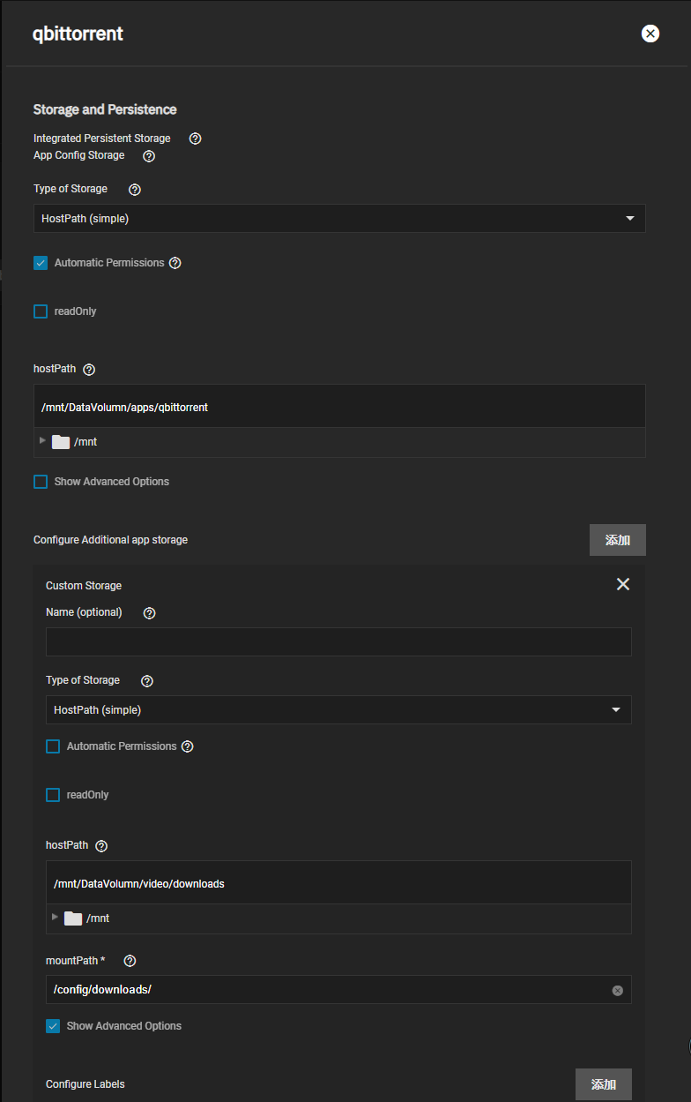691x1102 pixels.
Task: Close the qbittorrent settings panel
Action: pyautogui.click(x=650, y=34)
